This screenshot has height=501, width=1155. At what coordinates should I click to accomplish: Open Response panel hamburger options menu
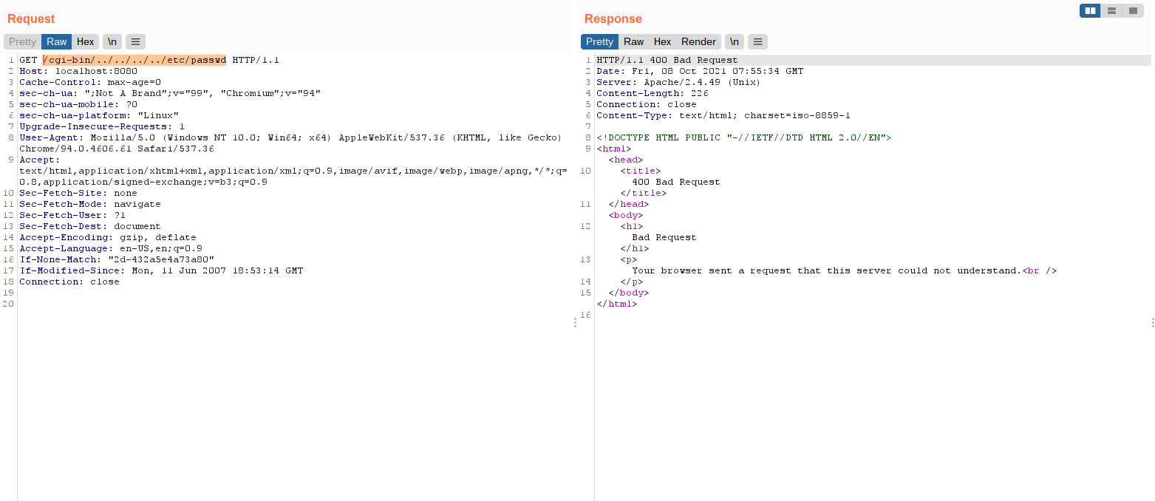click(x=757, y=41)
